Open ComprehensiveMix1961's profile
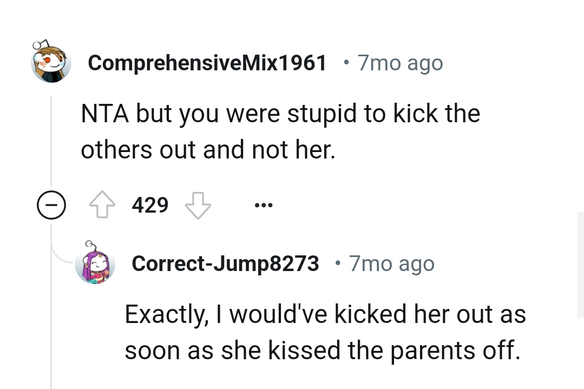This screenshot has width=584, height=389. point(208,62)
